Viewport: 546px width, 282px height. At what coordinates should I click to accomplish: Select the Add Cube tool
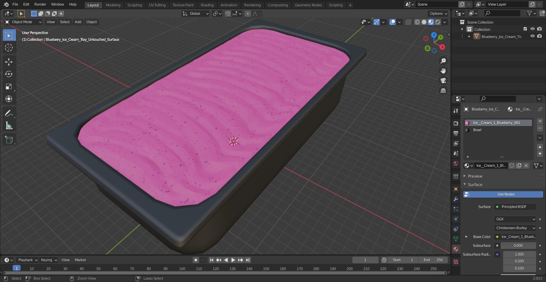coord(9,140)
